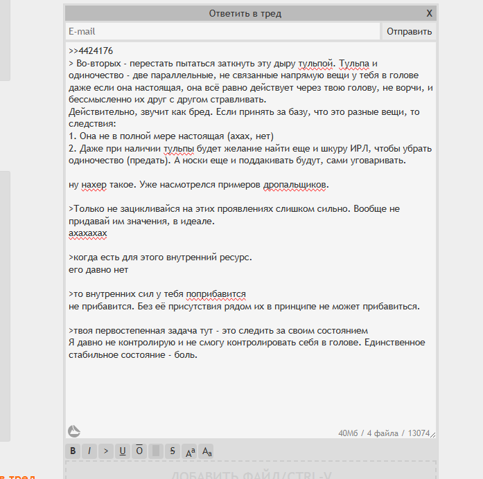This screenshot has height=479, width=483.
Task: Apply bold formatting with B button
Action: (x=73, y=451)
